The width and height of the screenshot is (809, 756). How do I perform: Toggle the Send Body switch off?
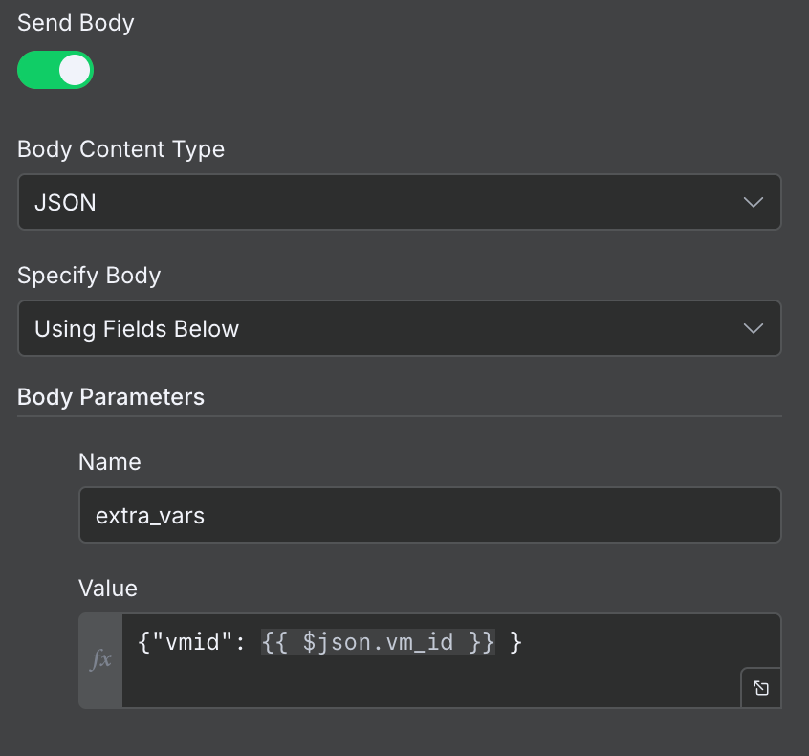pyautogui.click(x=55, y=70)
